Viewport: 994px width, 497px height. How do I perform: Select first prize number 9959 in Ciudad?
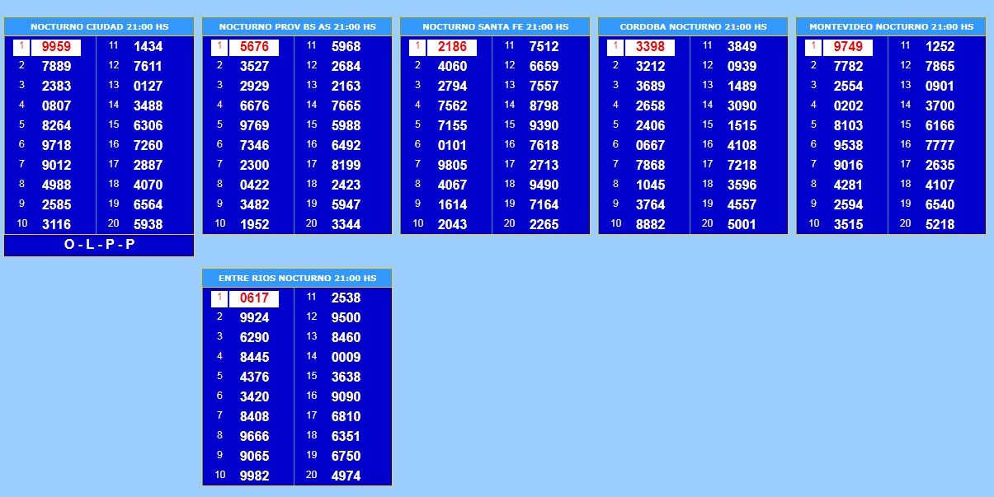point(56,47)
